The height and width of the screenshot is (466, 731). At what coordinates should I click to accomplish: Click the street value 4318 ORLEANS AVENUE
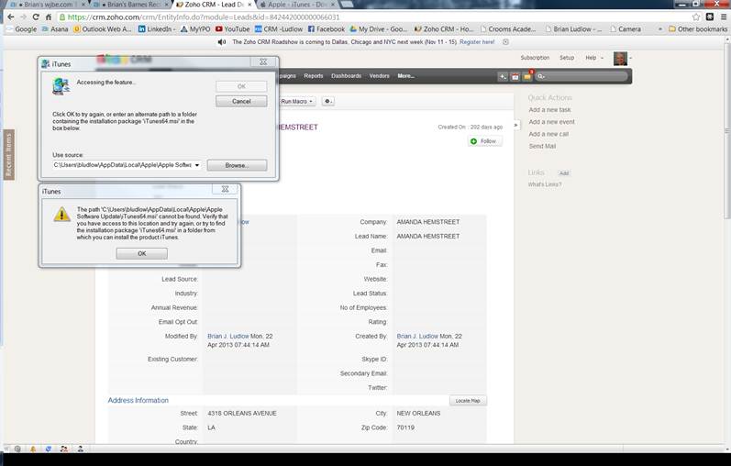(242, 414)
